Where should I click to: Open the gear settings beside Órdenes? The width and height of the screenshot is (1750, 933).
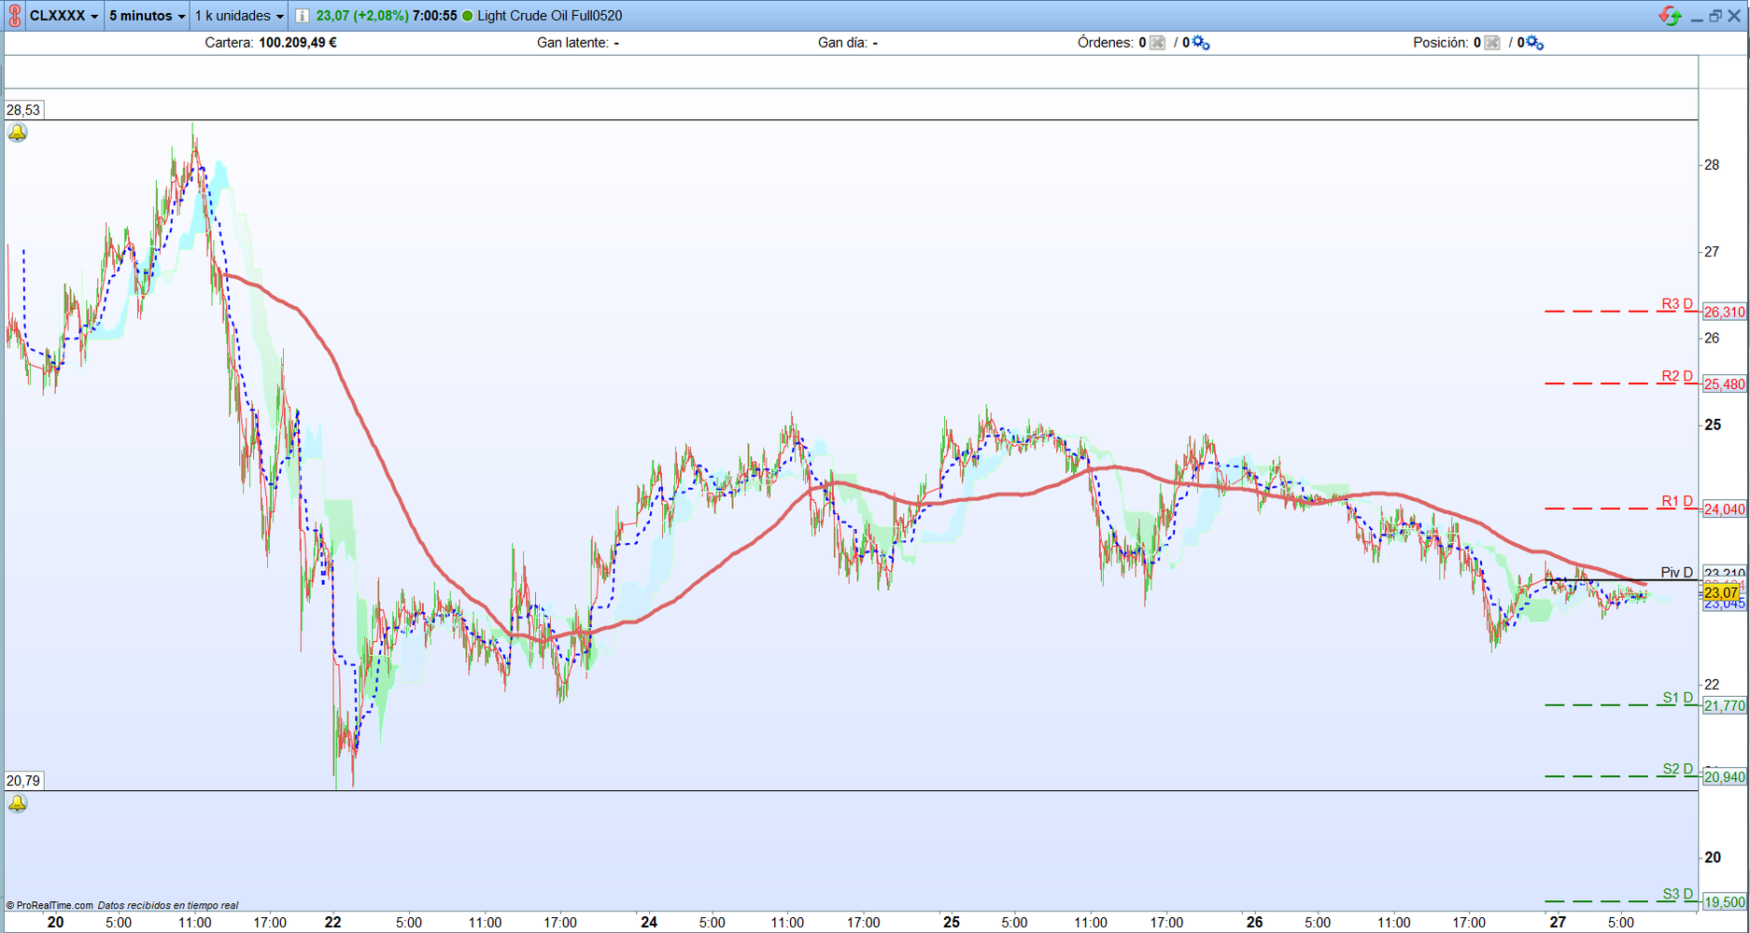coord(1201,43)
